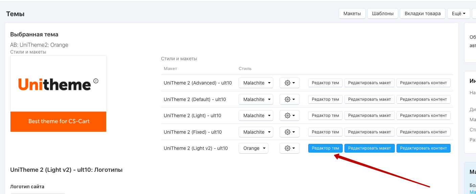Open the Макеты section
The image size is (476, 194).
[x=352, y=13]
